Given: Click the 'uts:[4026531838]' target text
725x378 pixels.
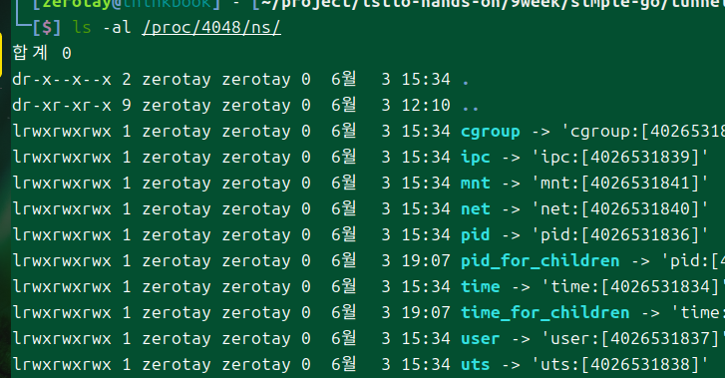Looking at the screenshot, I should pos(620,364).
